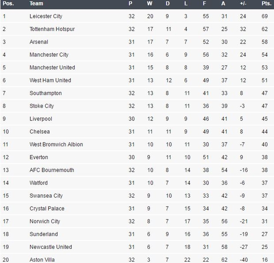Open the AFC Bournemouth entry
Screen dimensions: 274x263
point(52,170)
